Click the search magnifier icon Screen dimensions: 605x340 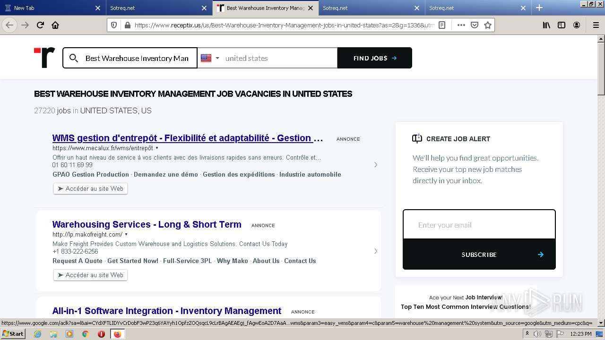tap(74, 58)
